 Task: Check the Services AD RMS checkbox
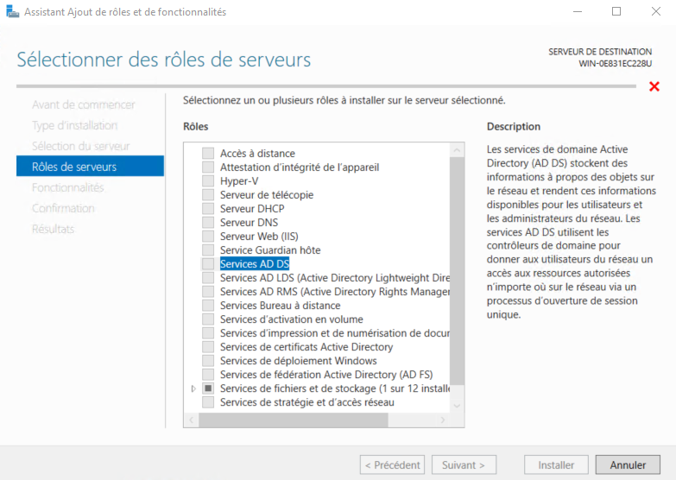(x=208, y=291)
